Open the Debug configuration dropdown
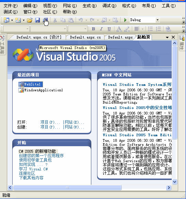This screenshot has width=186, height=199. (x=157, y=20)
